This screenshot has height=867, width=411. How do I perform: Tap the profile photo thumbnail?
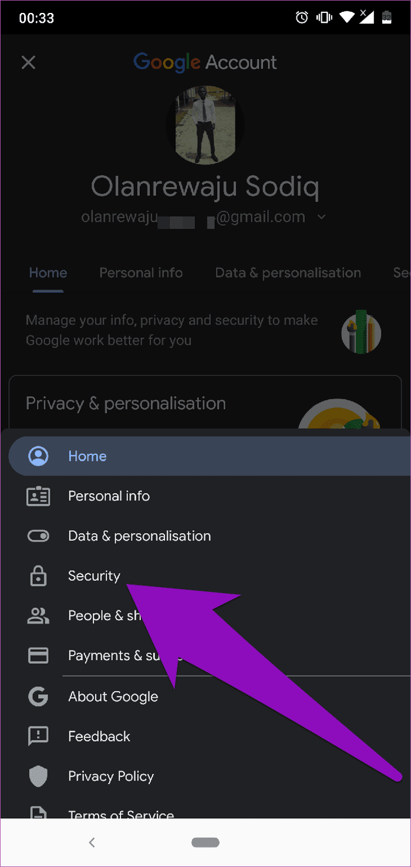(205, 125)
